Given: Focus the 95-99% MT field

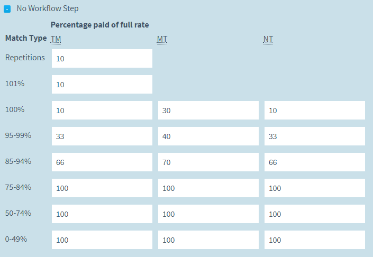Looking at the screenshot, I should [x=208, y=136].
